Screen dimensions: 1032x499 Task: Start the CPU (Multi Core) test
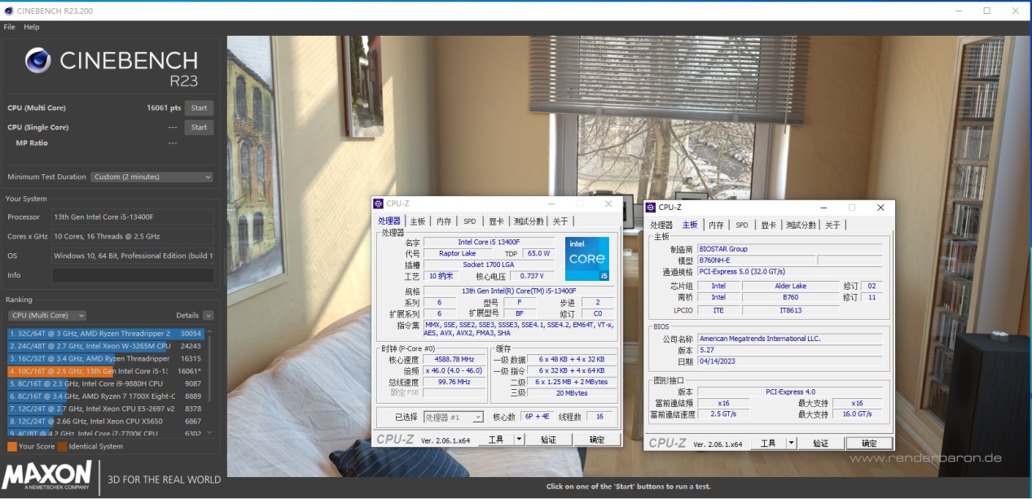200,107
